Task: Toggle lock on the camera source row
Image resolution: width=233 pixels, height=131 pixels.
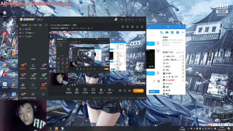Action: click(x=23, y=33)
